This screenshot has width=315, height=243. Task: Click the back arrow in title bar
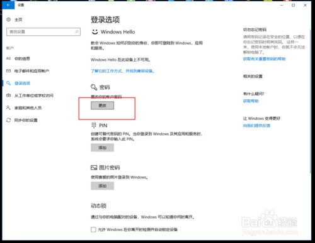click(x=8, y=5)
